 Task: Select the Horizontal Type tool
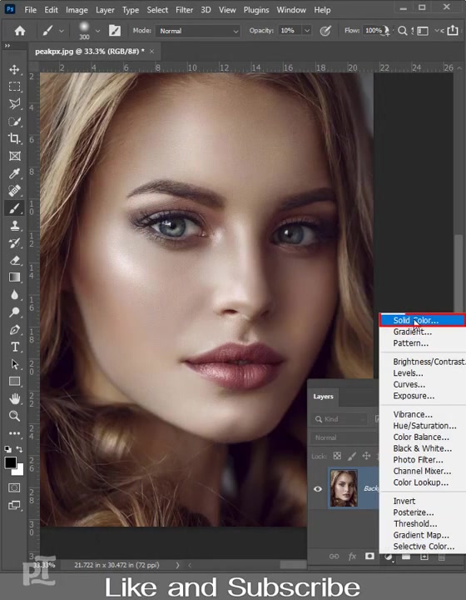[x=14, y=347]
